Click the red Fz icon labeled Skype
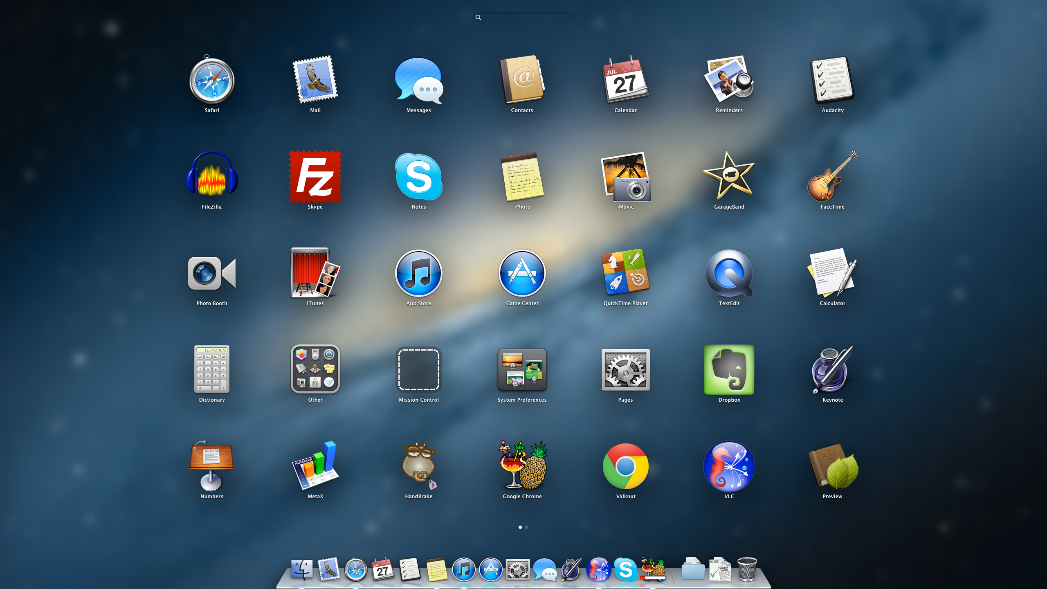The width and height of the screenshot is (1047, 589). tap(315, 176)
